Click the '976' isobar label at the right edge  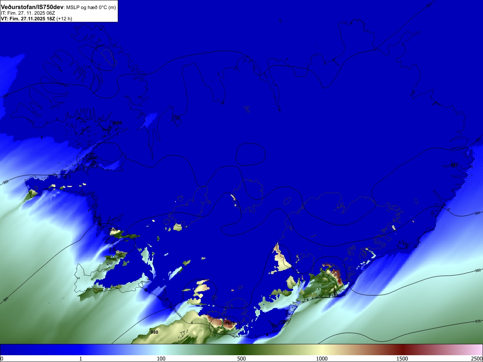pos(478,321)
